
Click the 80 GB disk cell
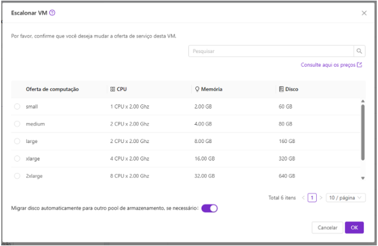286,124
